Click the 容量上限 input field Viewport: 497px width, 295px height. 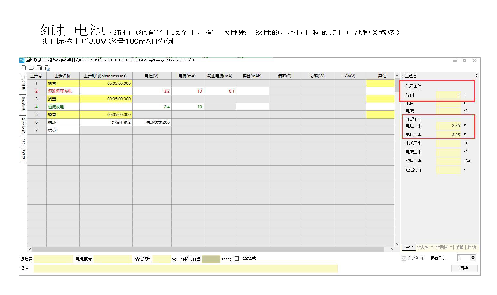pos(449,161)
